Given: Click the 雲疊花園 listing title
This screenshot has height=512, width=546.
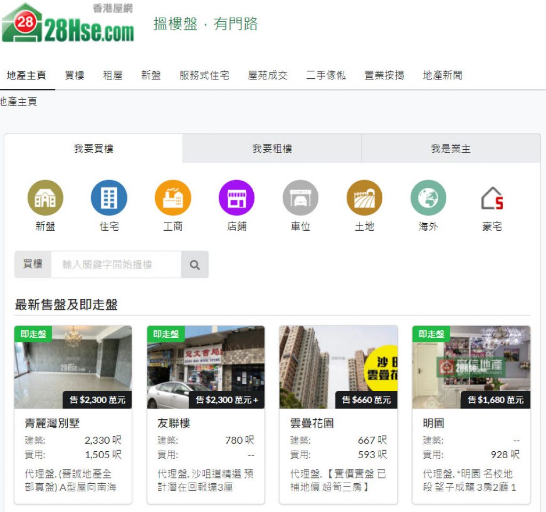Looking at the screenshot, I should click(x=312, y=424).
